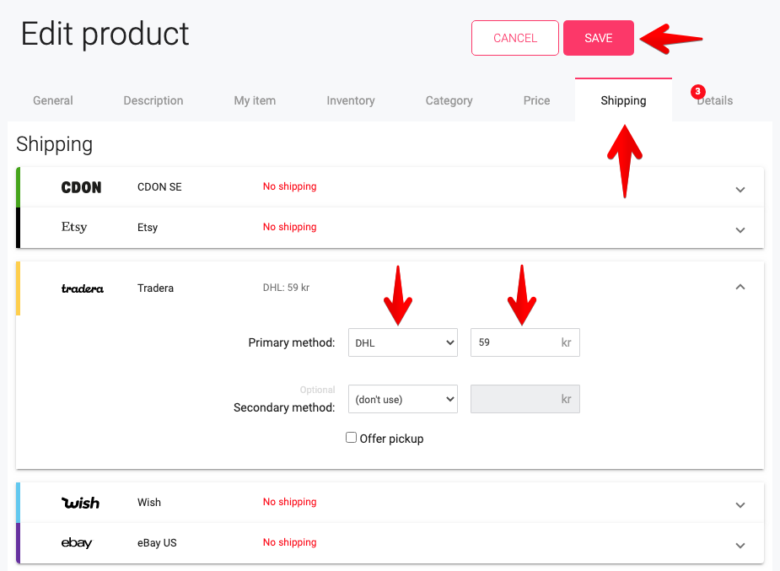The height and width of the screenshot is (571, 780).
Task: Click the primary shipping price field
Action: tap(525, 342)
